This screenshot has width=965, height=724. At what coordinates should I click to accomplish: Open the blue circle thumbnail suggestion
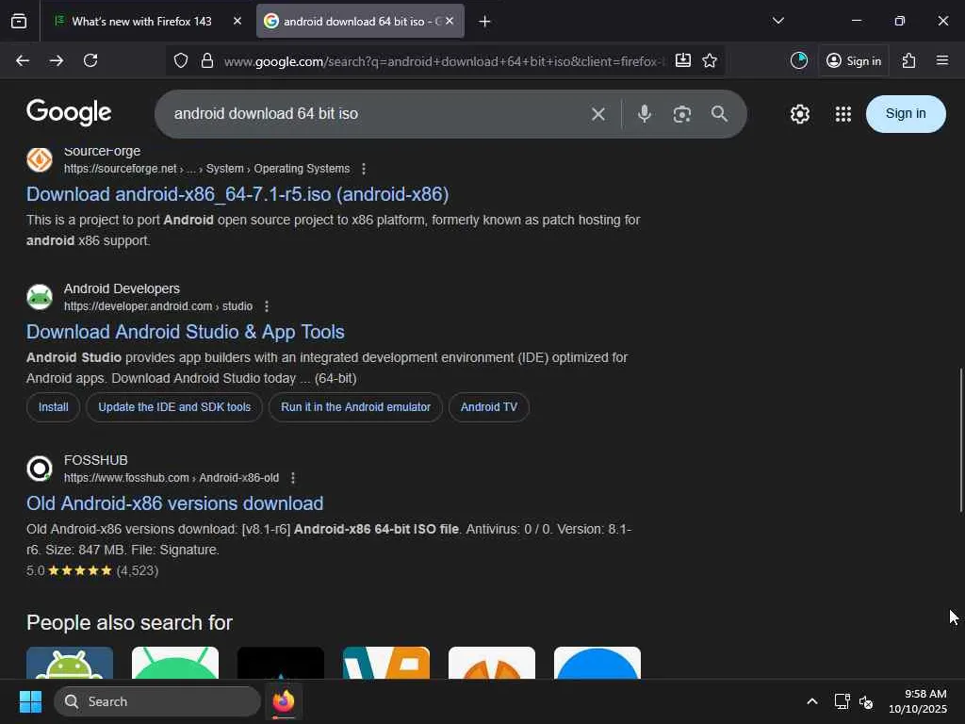click(597, 663)
